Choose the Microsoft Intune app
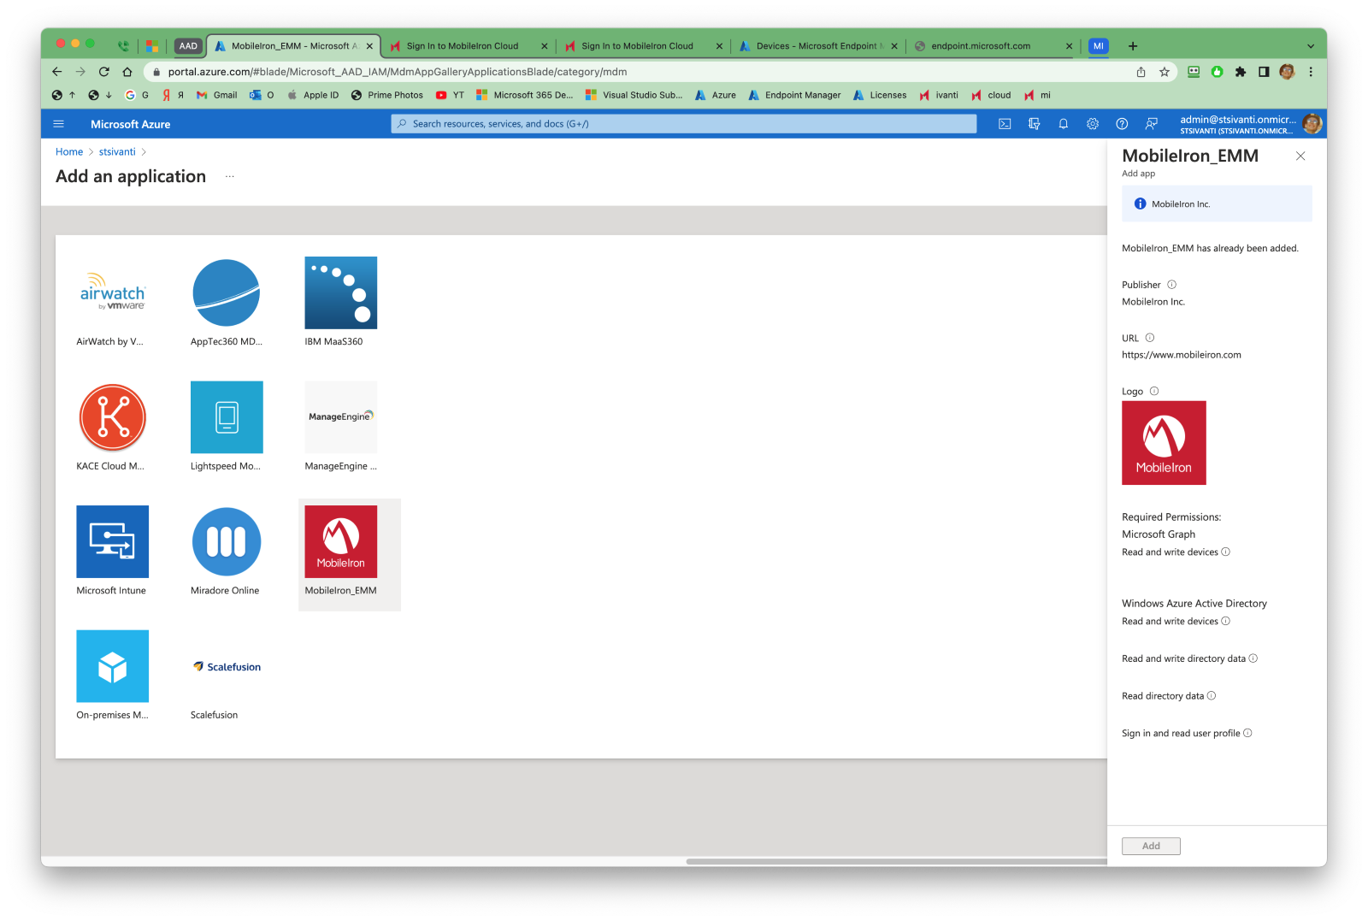1368x921 pixels. point(112,541)
